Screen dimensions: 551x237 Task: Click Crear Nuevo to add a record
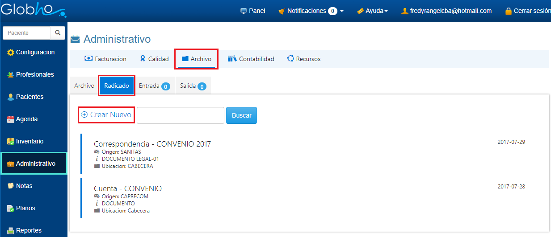click(106, 114)
